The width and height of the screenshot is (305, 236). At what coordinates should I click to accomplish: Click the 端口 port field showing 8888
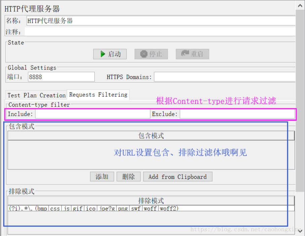click(61, 77)
